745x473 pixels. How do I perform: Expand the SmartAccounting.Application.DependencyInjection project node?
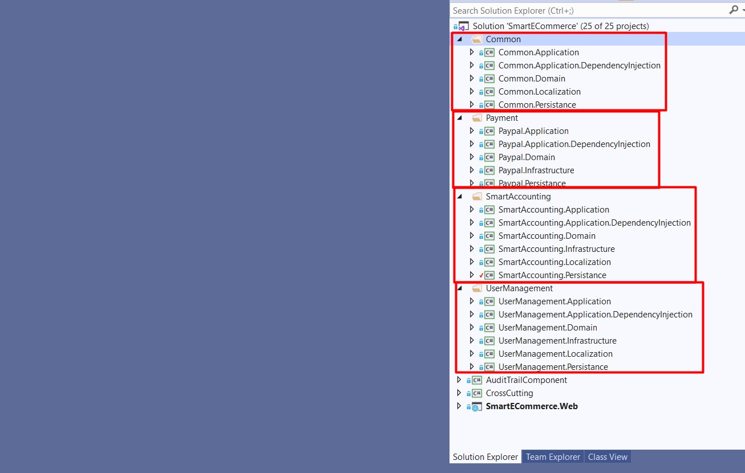click(472, 223)
